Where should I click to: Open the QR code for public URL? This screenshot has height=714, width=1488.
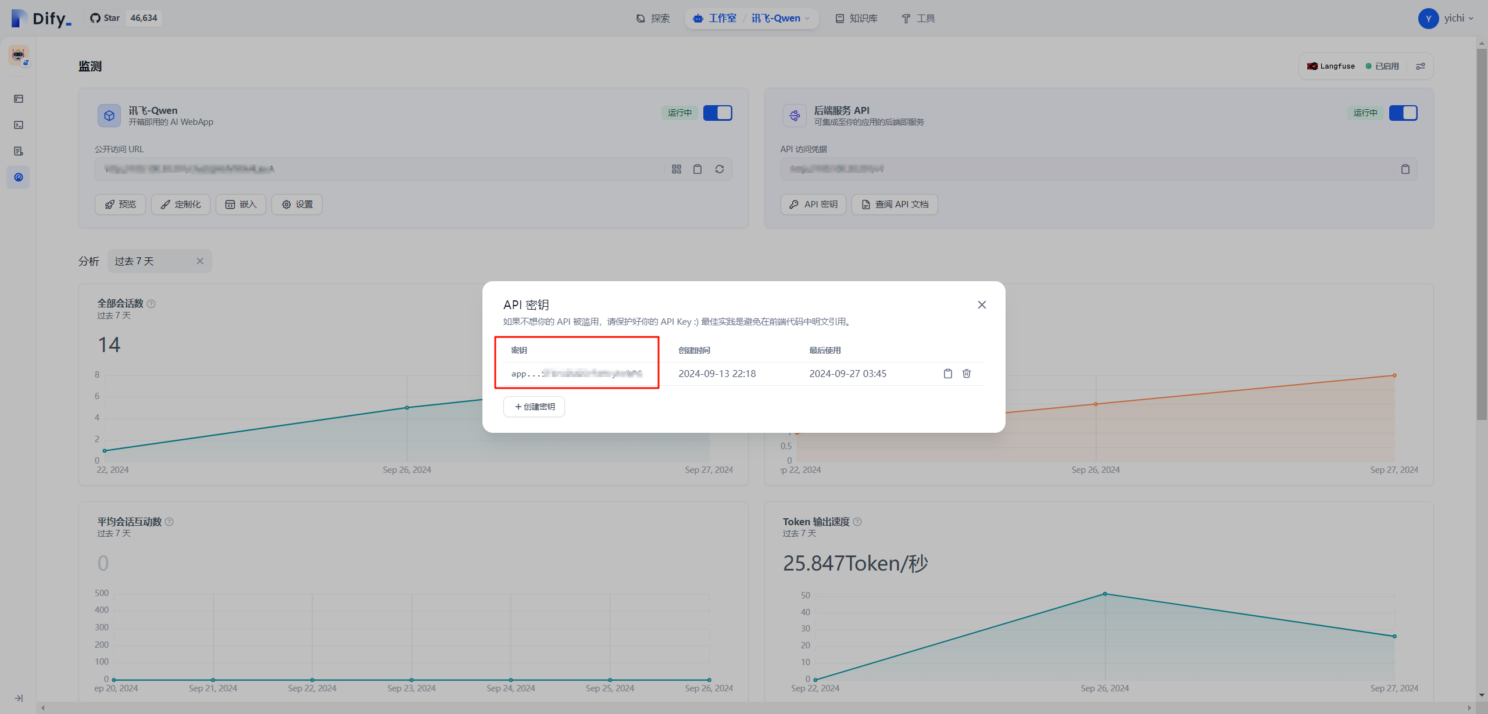click(677, 169)
